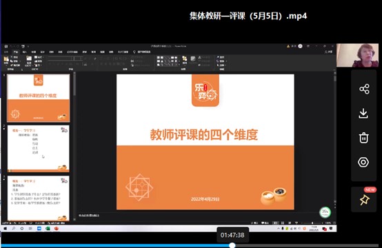The image size is (382, 248).
Task: Click the date text 2022年4月29日 on the slide
Action: (205, 199)
